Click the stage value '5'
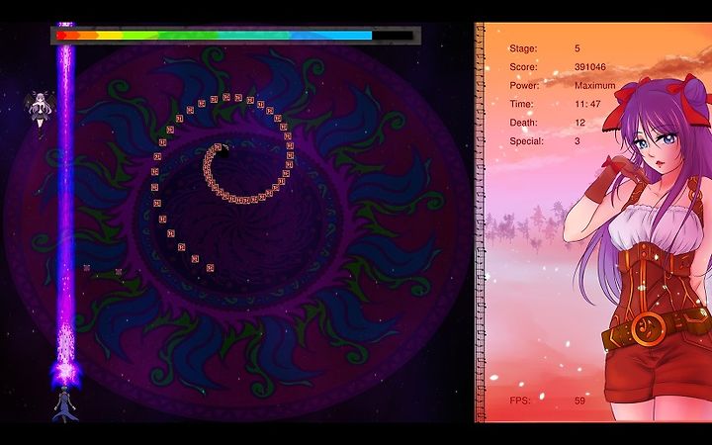The width and height of the screenshot is (712, 445). pos(578,48)
